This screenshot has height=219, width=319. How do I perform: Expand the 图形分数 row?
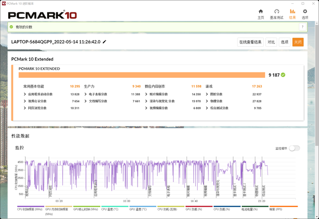207,94
